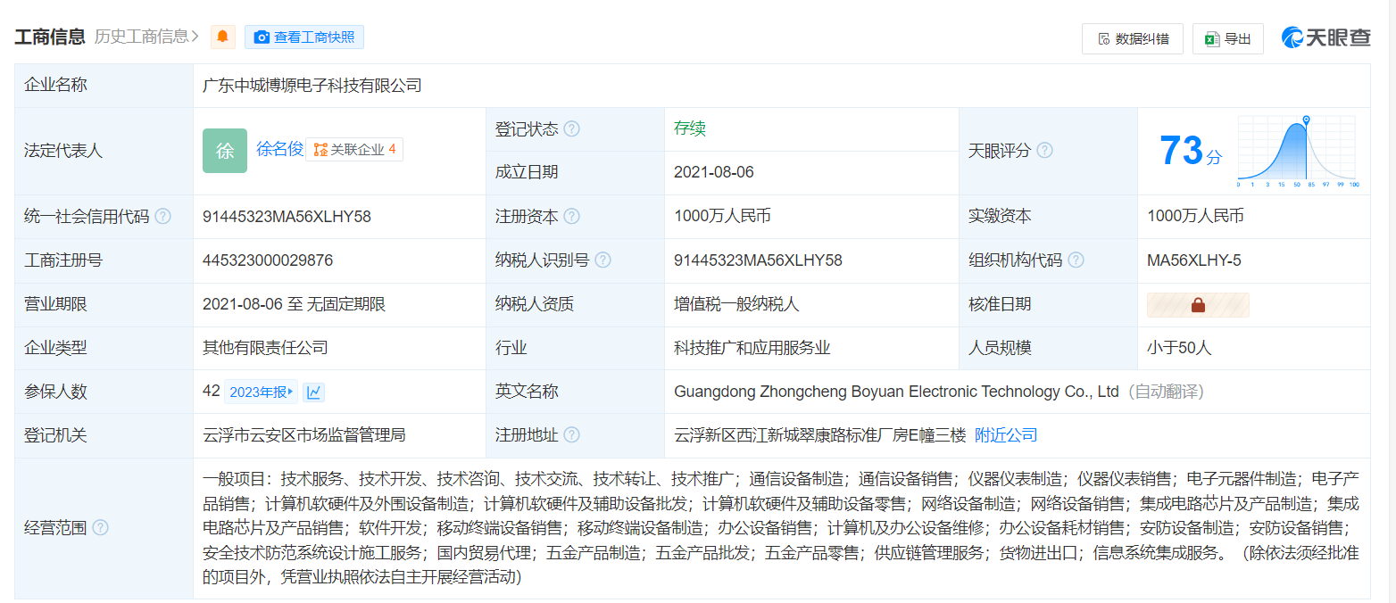1396x603 pixels.
Task: Click help icon next to 注册地址
Action: pyautogui.click(x=572, y=435)
